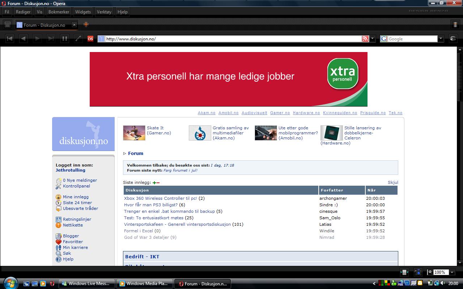Click the Mine innlegg smiley icon
The width and height of the screenshot is (463, 289).
59,197
